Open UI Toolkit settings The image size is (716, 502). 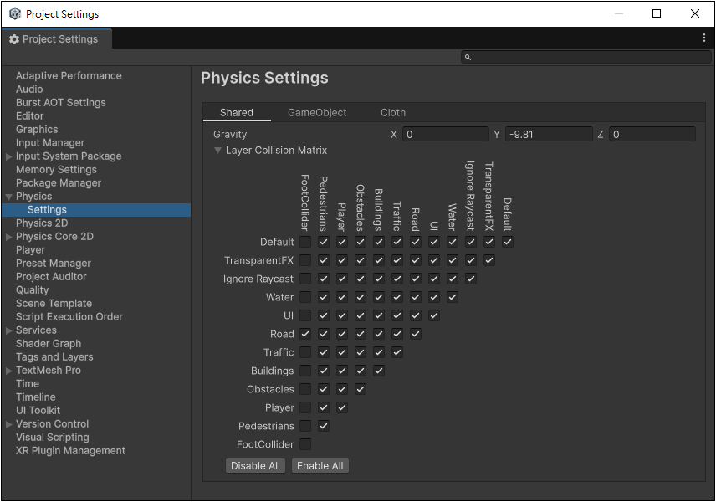38,411
